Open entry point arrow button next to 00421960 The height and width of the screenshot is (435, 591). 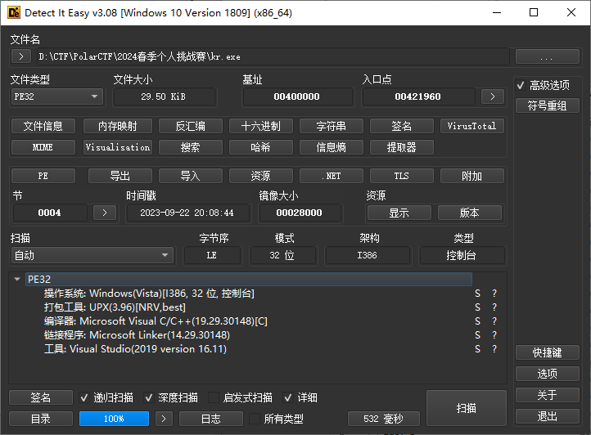pyautogui.click(x=493, y=96)
